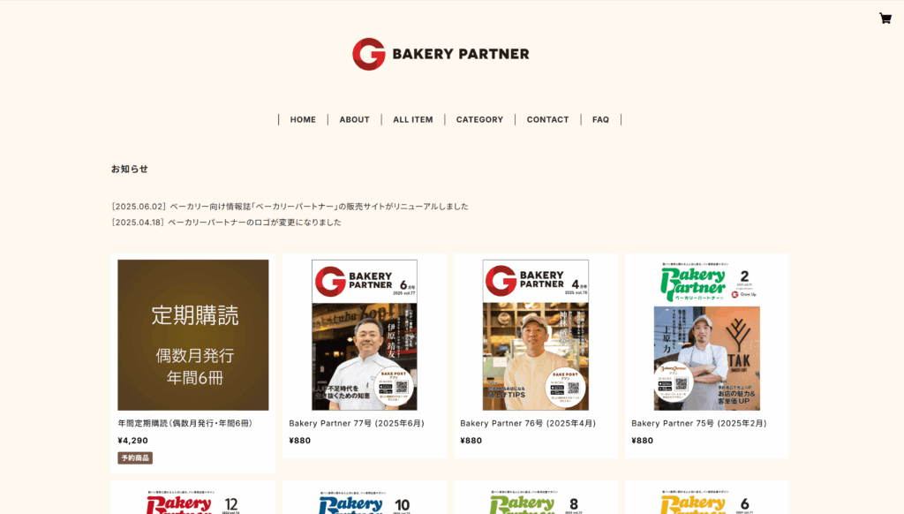Viewport: 904px width, 514px height.
Task: Open the Bakery Partner 75号 product title
Action: tap(699, 423)
